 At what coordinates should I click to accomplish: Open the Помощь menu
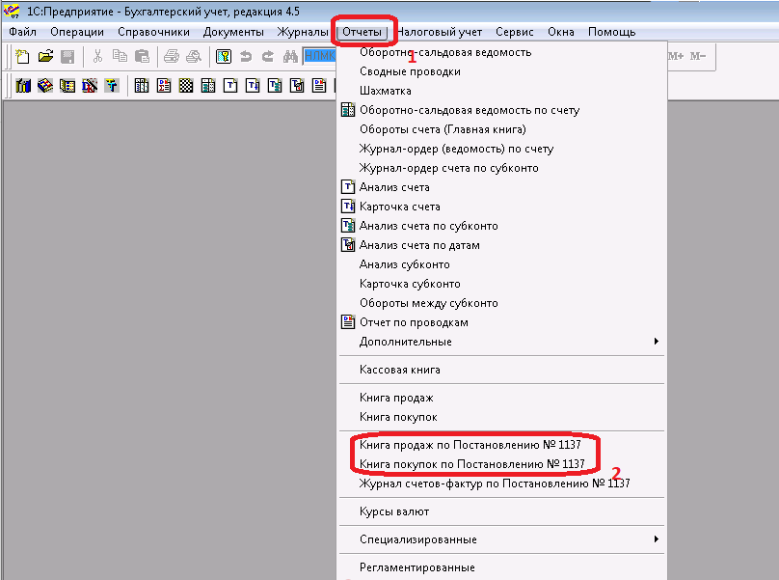[611, 32]
